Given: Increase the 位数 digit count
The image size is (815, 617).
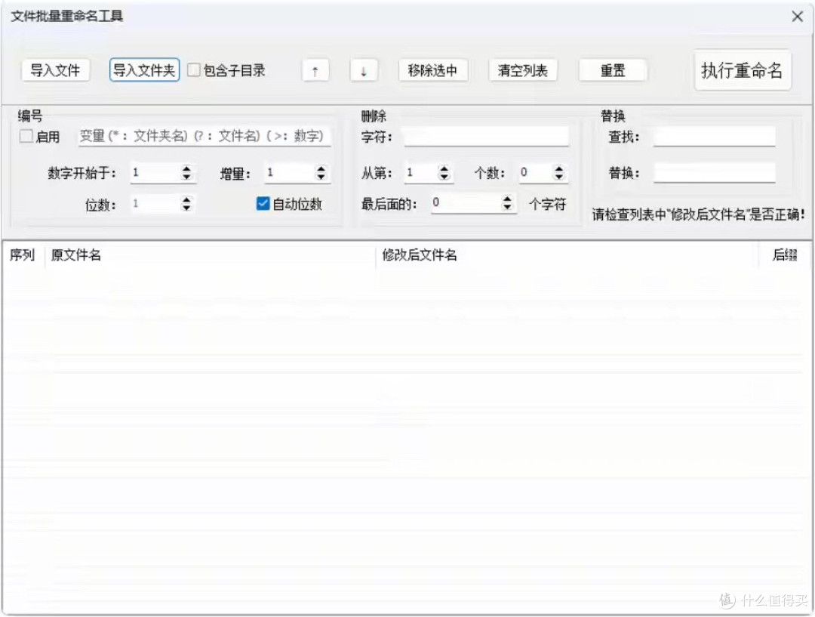Looking at the screenshot, I should pyautogui.click(x=186, y=199).
